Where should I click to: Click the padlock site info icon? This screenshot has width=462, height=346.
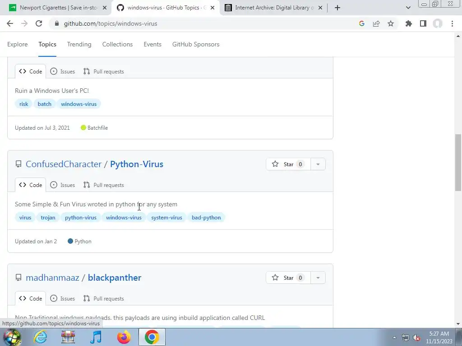pyautogui.click(x=57, y=23)
